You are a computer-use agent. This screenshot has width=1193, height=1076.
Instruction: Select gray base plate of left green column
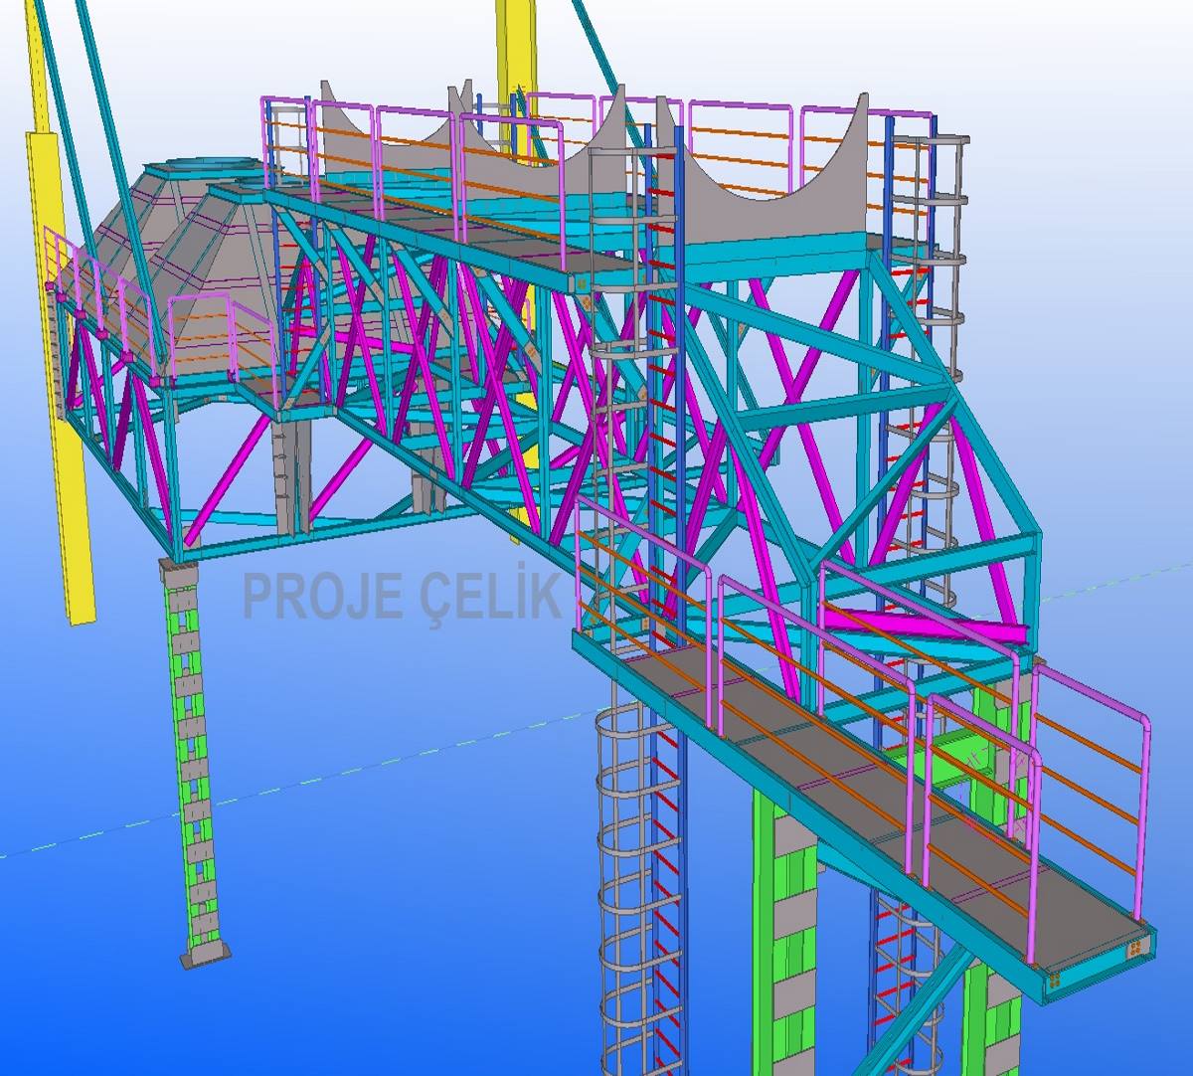pyautogui.click(x=205, y=958)
